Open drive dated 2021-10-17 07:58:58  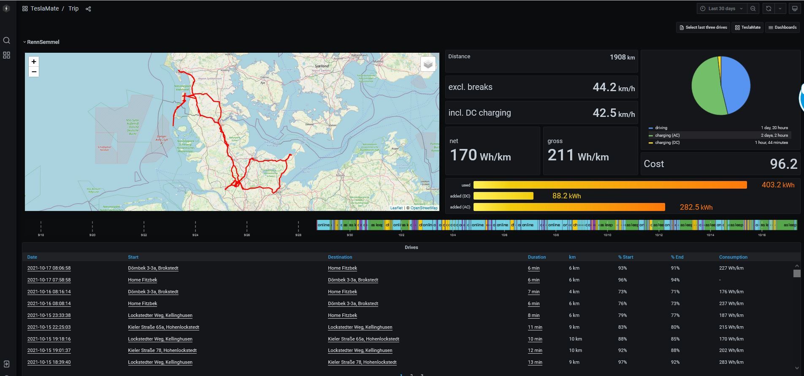pos(49,280)
